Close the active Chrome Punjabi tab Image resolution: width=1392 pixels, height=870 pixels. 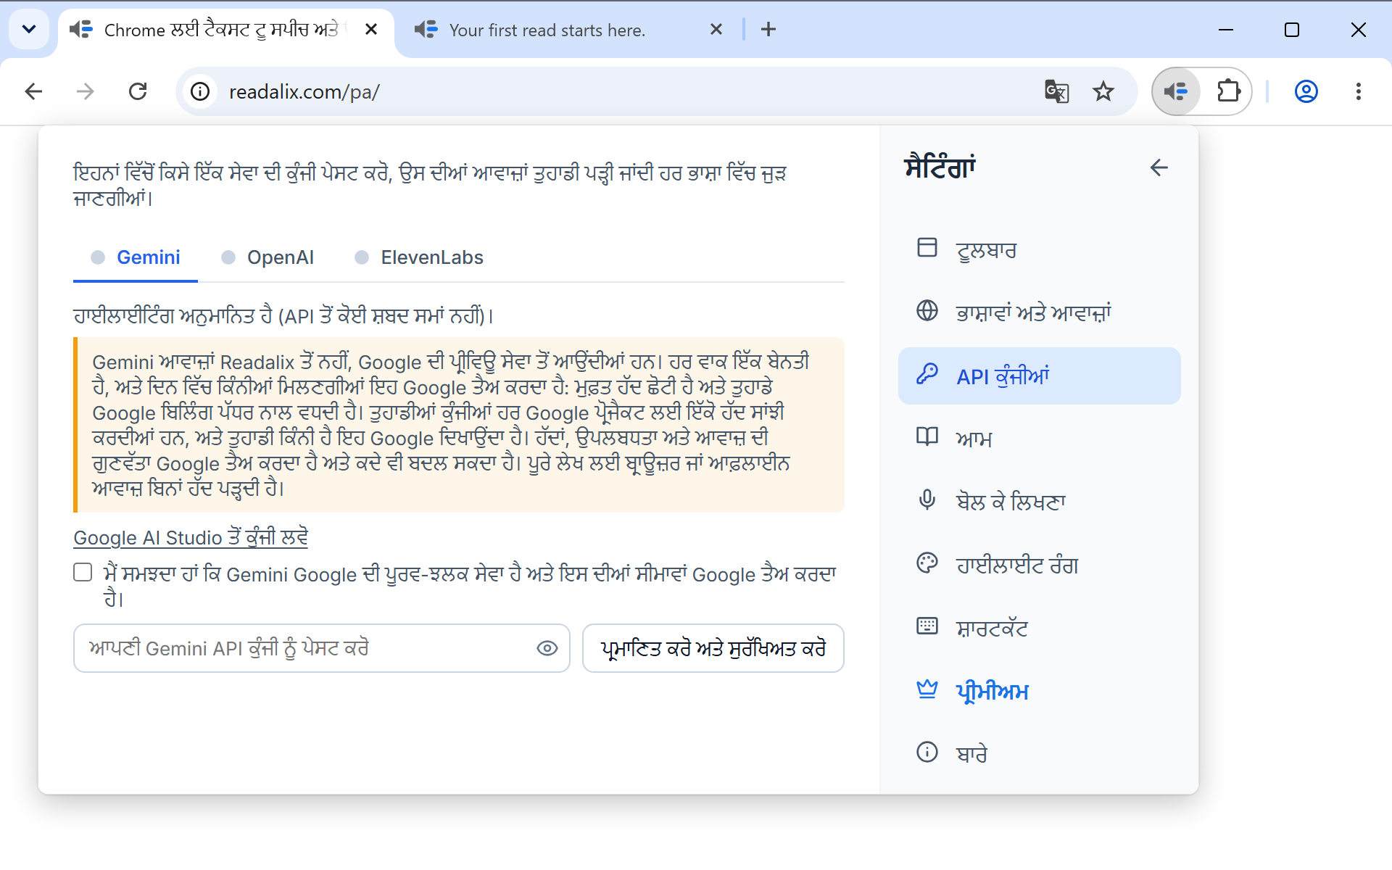pyautogui.click(x=371, y=29)
